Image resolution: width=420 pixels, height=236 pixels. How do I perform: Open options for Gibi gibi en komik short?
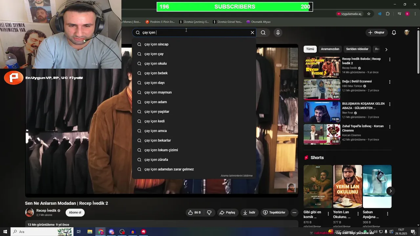click(328, 213)
